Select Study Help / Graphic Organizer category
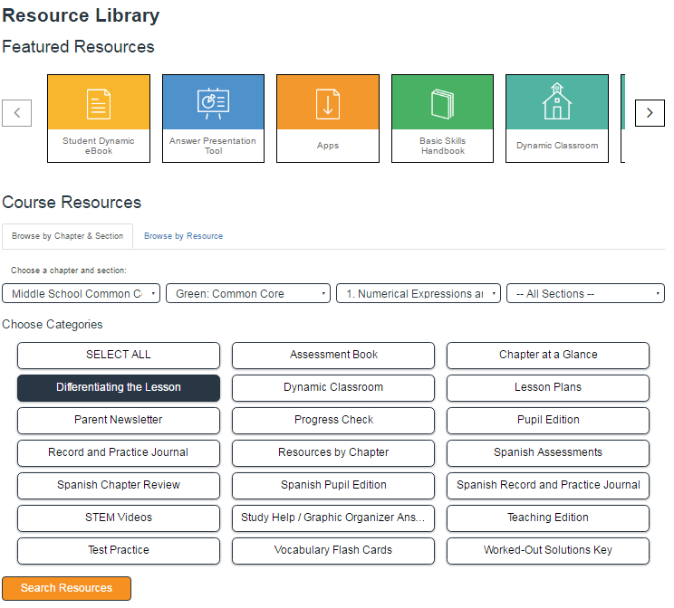 tap(333, 518)
